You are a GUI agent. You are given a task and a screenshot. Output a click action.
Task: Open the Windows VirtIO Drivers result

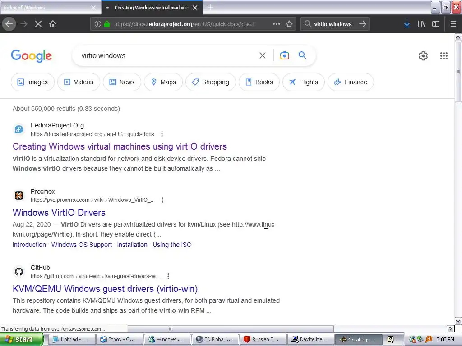point(59,213)
